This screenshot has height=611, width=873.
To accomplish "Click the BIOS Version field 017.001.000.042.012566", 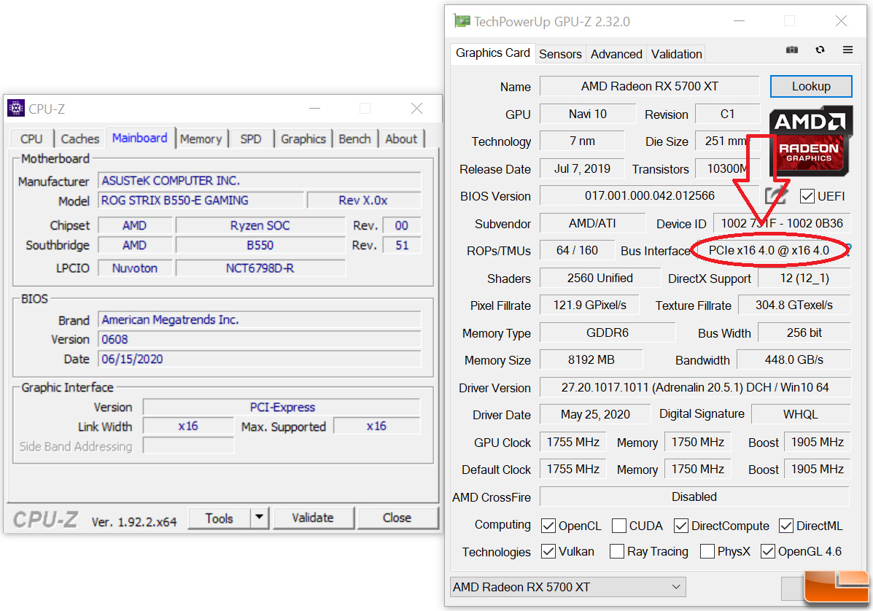I will pyautogui.click(x=650, y=196).
